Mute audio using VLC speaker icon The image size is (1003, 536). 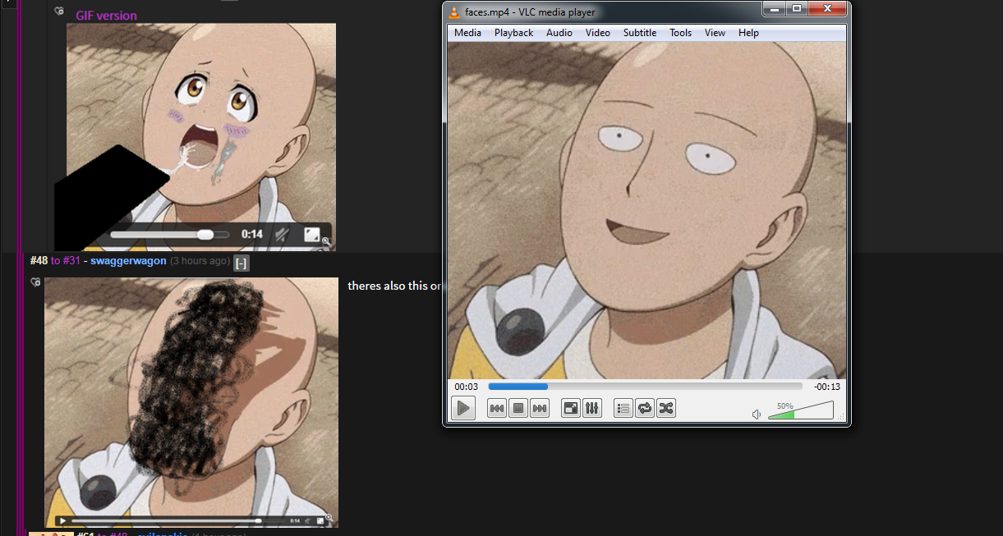tap(757, 415)
